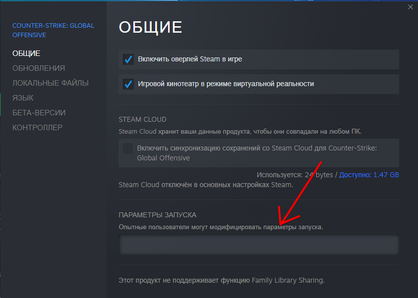Uncheck the VR desktop game theatre option

(x=128, y=84)
